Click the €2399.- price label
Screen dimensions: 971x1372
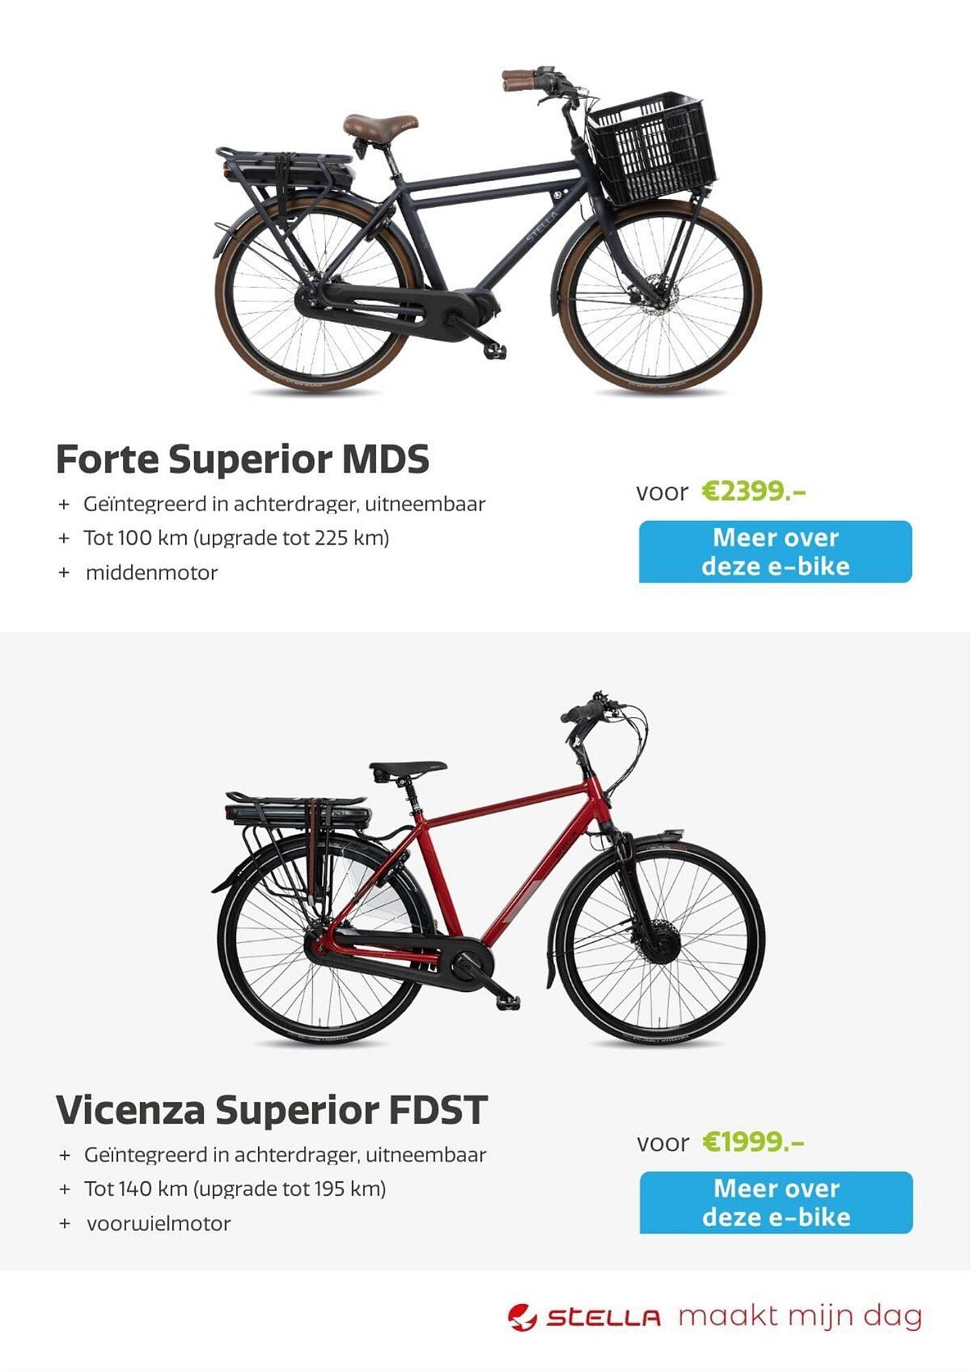tap(753, 491)
